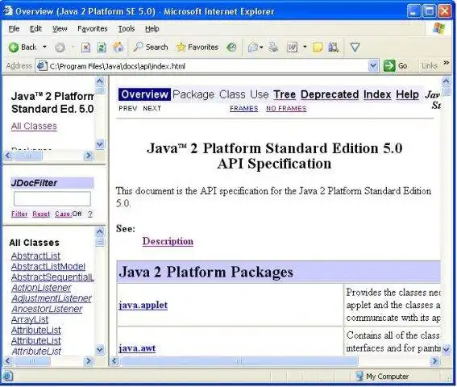Click the packages frame scroll-up arrow

100,81
